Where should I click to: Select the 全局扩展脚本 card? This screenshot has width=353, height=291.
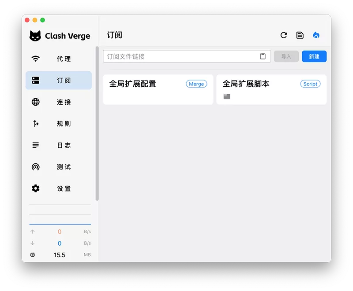click(271, 89)
